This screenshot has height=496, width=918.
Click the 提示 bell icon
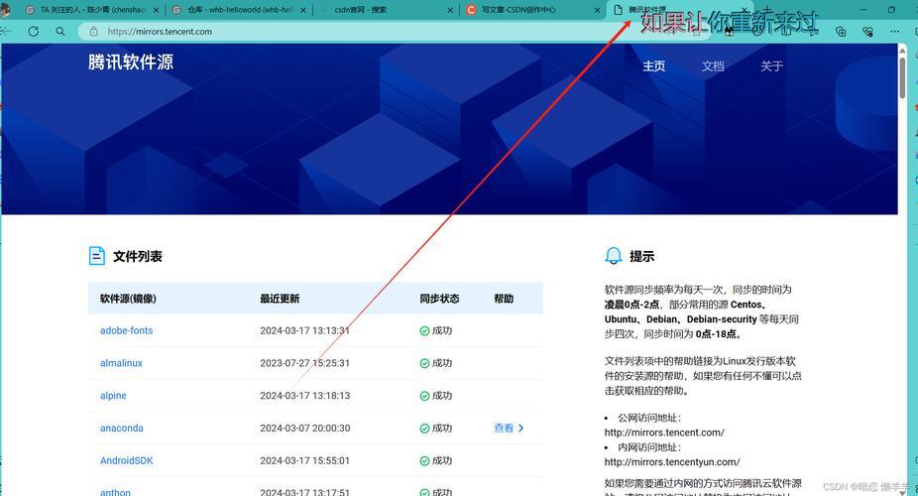(613, 255)
